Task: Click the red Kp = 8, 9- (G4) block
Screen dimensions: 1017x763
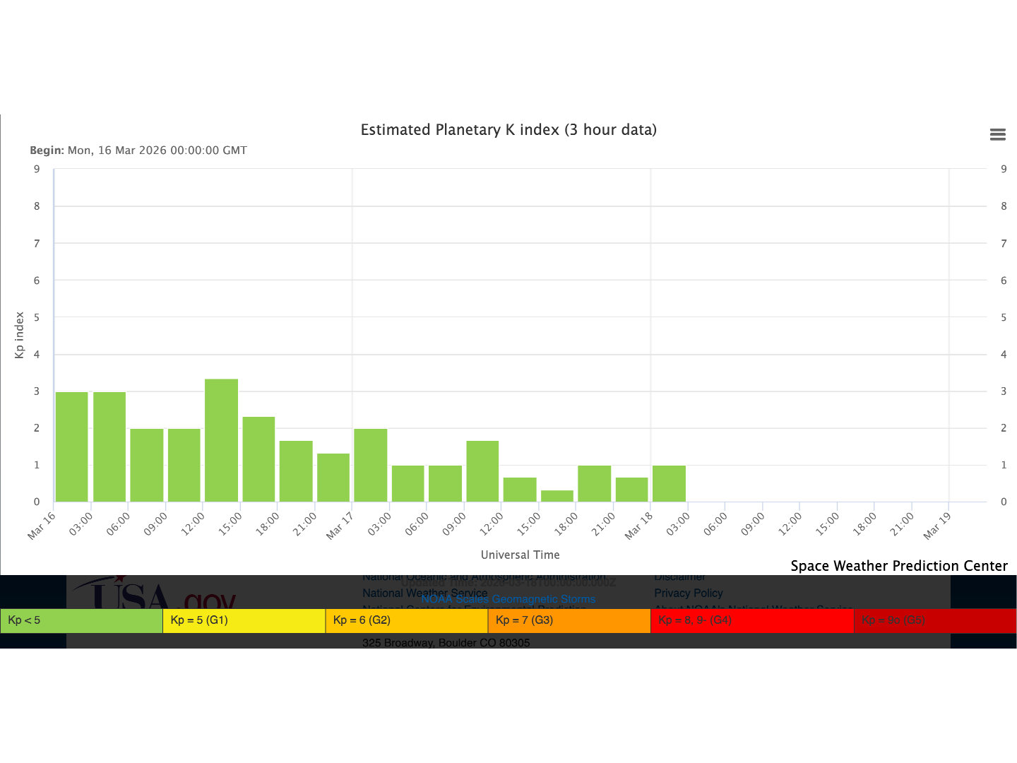Action: pos(751,620)
